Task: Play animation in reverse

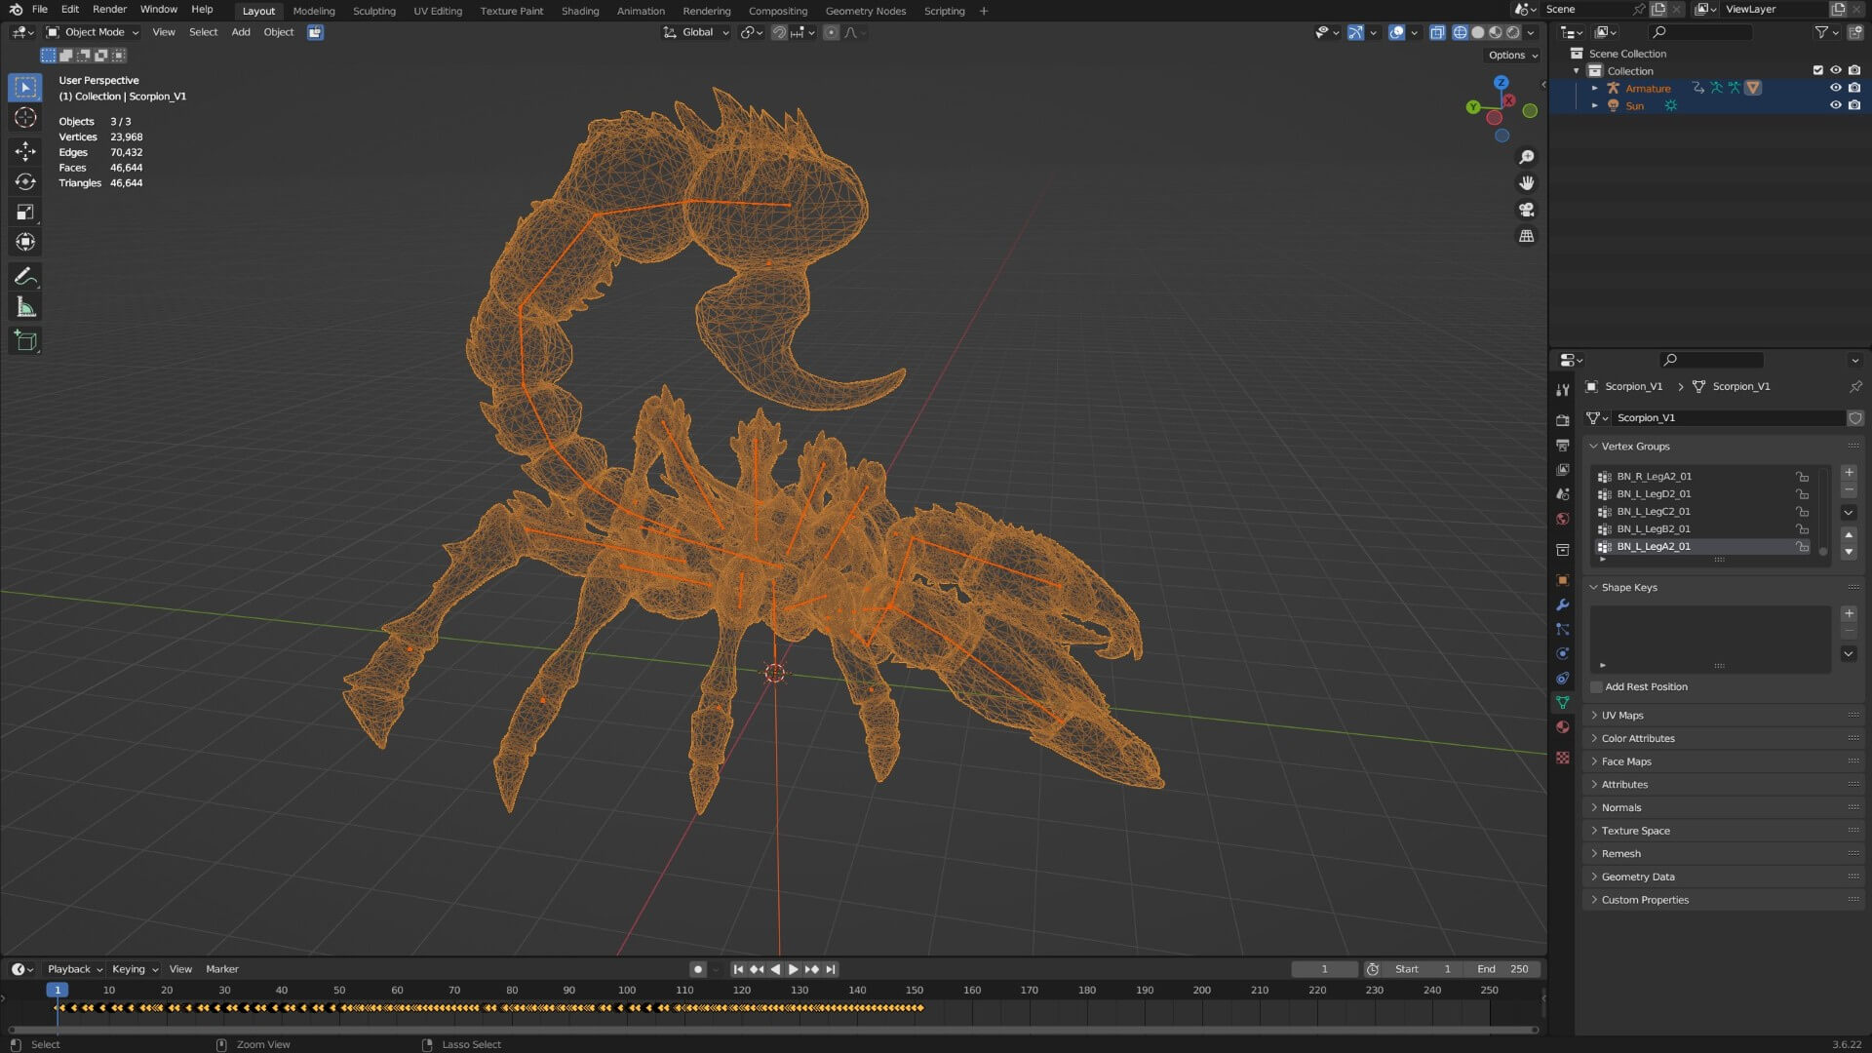Action: (775, 969)
